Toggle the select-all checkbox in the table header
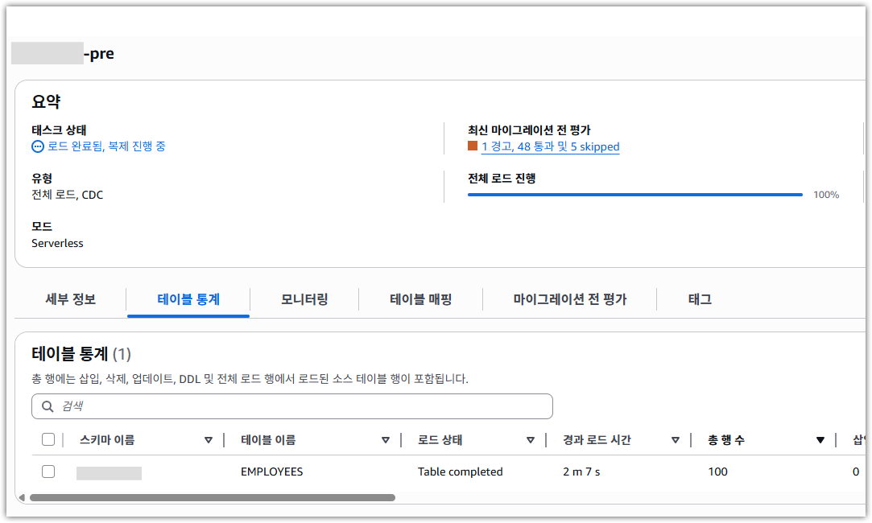872x523 pixels. tap(48, 439)
